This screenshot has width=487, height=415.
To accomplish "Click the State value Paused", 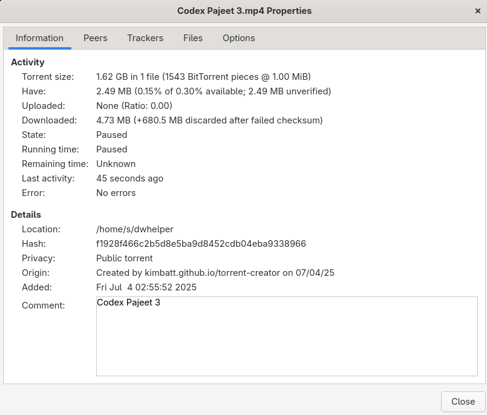I will [111, 135].
